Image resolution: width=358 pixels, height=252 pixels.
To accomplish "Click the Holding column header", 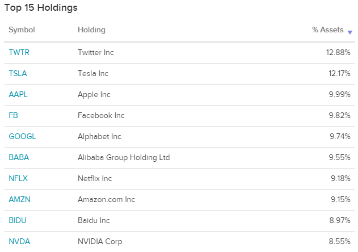I will pos(91,30).
